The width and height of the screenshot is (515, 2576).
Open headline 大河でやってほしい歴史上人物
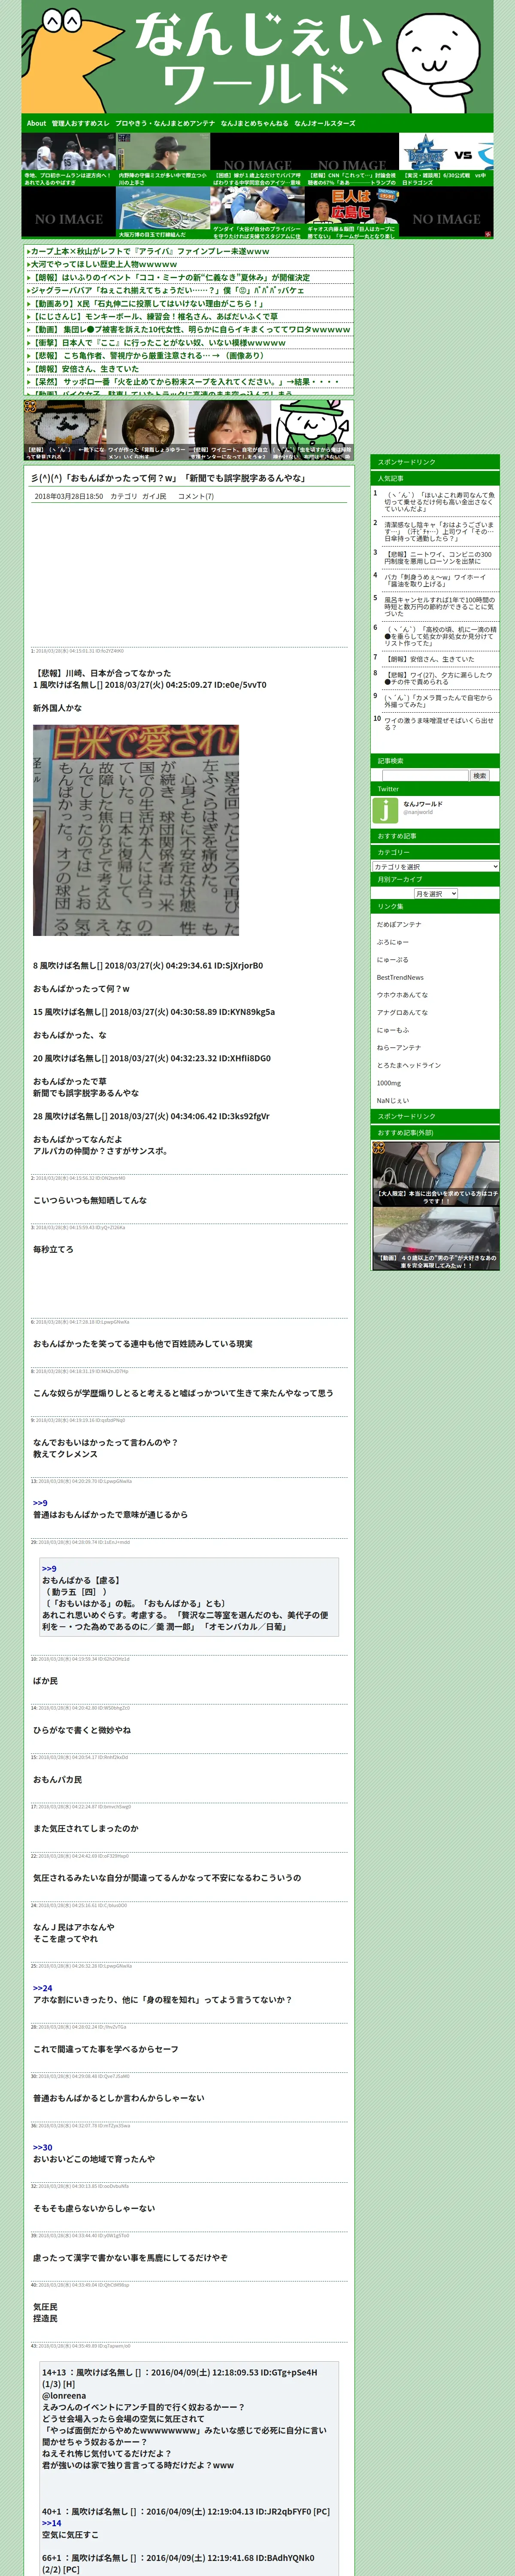(x=103, y=264)
